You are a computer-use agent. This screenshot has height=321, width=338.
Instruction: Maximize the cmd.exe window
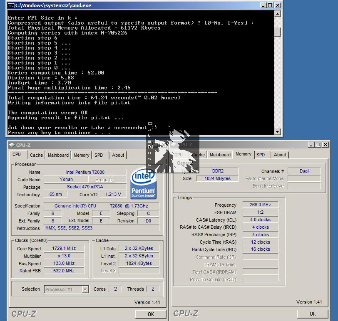[270, 5]
